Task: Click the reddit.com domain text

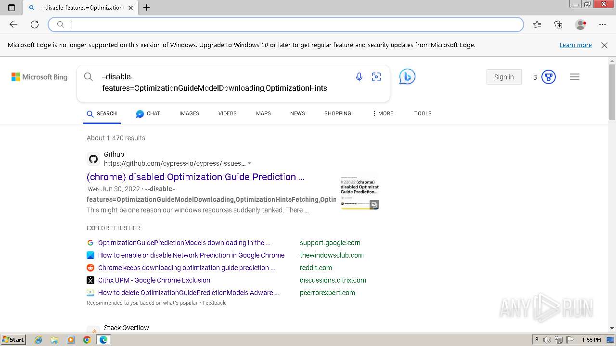Action: tap(316, 268)
